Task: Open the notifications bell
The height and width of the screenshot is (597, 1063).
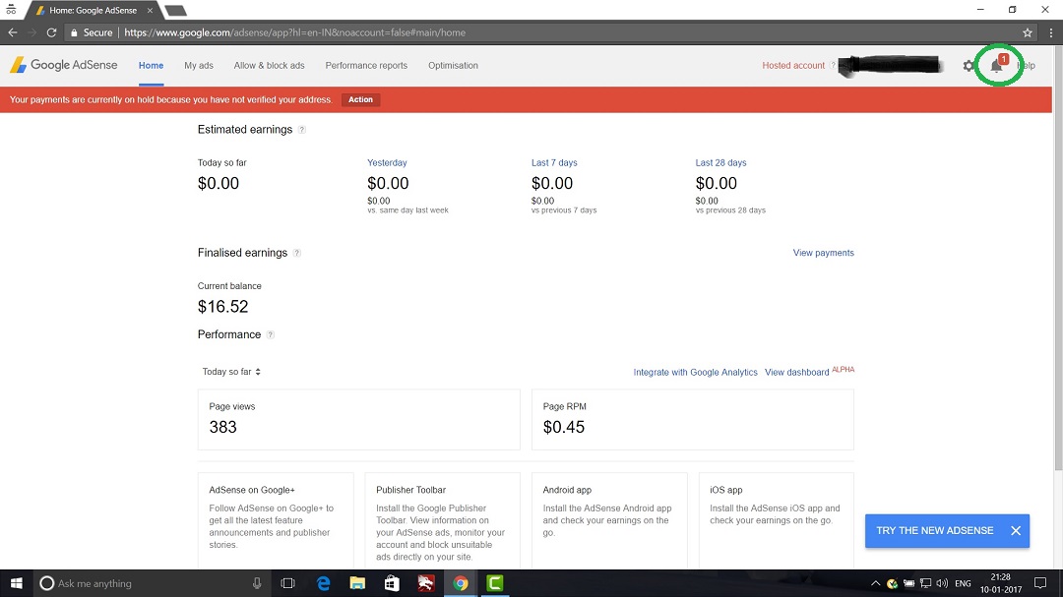Action: pyautogui.click(x=996, y=66)
